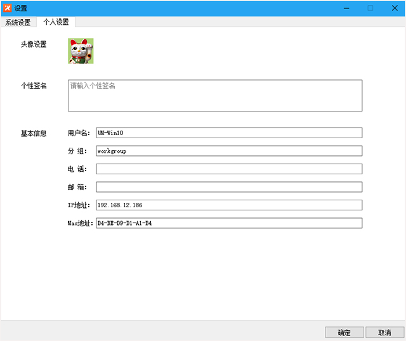Focus the 个性签名 signature text box
Image resolution: width=406 pixels, height=341 pixels.
[215, 96]
